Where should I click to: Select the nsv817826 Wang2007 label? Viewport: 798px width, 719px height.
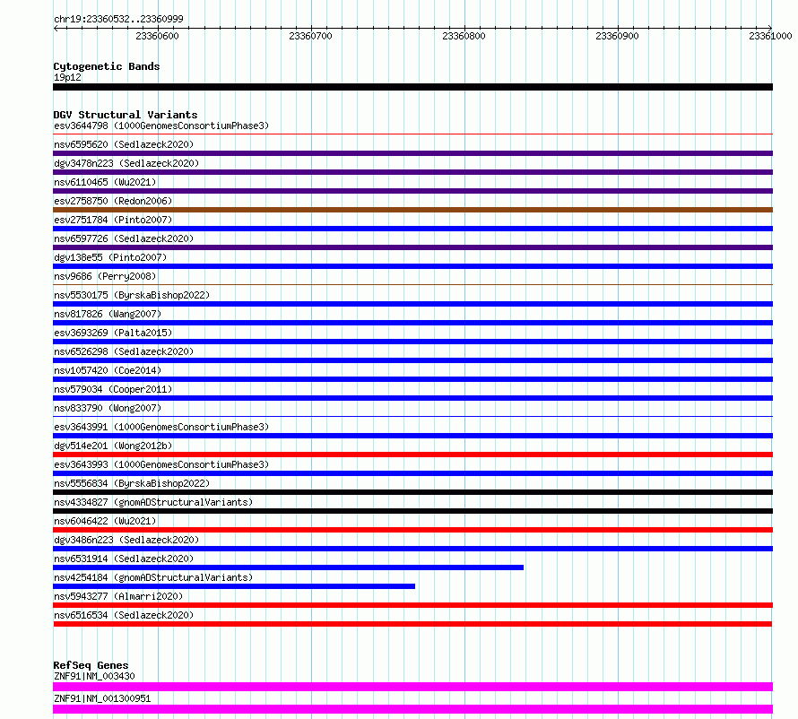(108, 314)
